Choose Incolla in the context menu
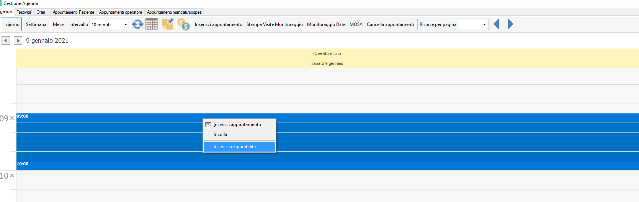Screen dimensions: 639x202 pyautogui.click(x=239, y=134)
